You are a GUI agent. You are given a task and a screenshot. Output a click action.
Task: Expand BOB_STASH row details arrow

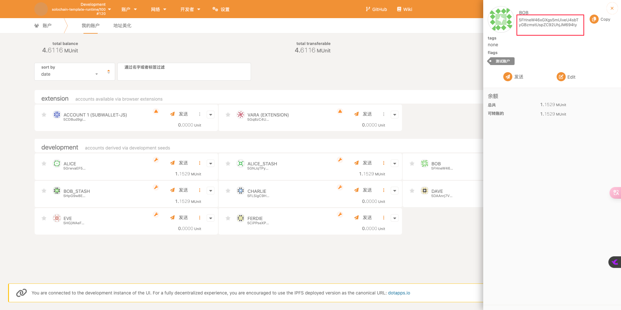(211, 191)
